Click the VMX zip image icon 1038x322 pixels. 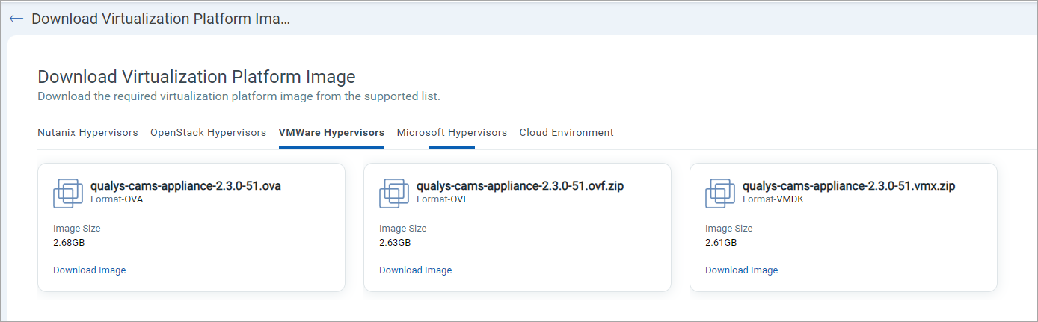pos(720,193)
